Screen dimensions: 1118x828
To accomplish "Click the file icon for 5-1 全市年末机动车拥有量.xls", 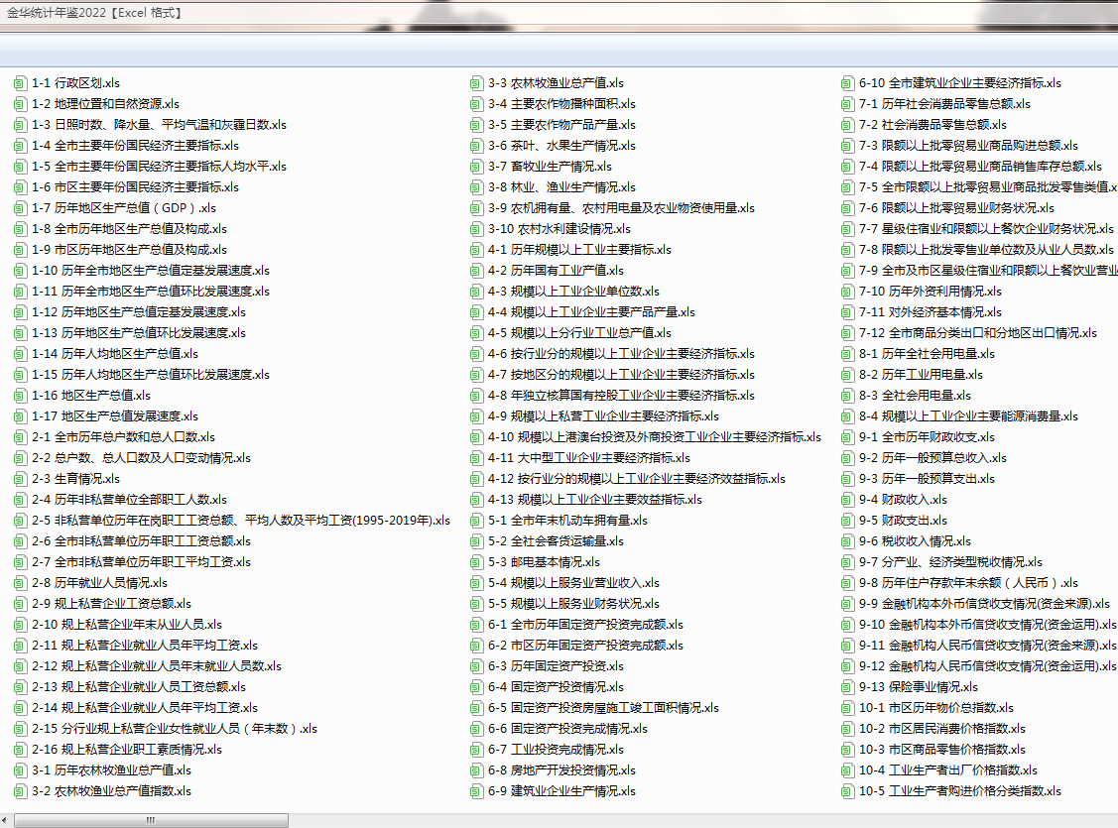I will click(476, 521).
